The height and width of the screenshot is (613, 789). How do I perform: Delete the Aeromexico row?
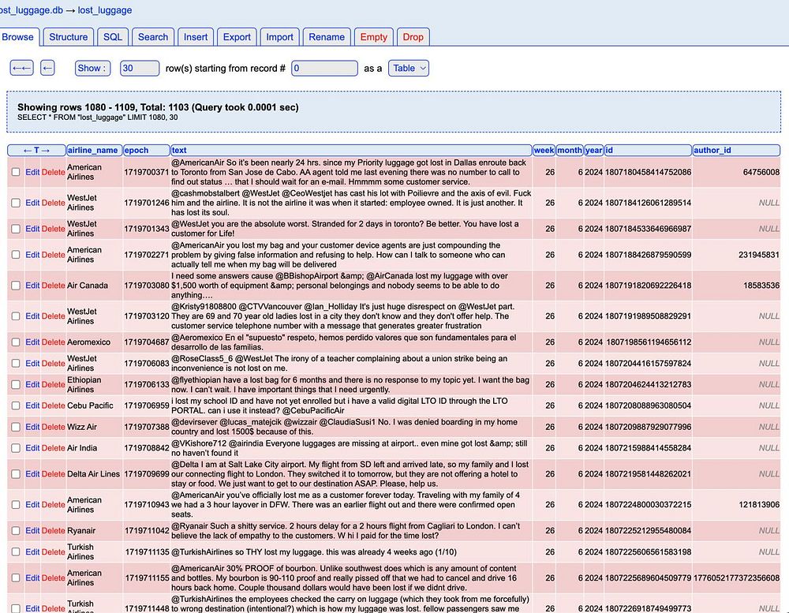pyautogui.click(x=53, y=342)
